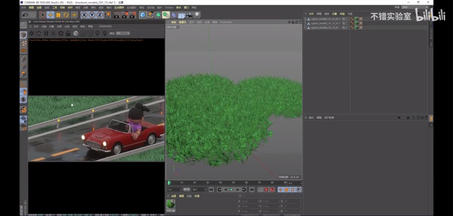This screenshot has width=453, height=216.
Task: Expand the cgaxis_models_91_15_01.2 object tree
Action: [306, 19]
